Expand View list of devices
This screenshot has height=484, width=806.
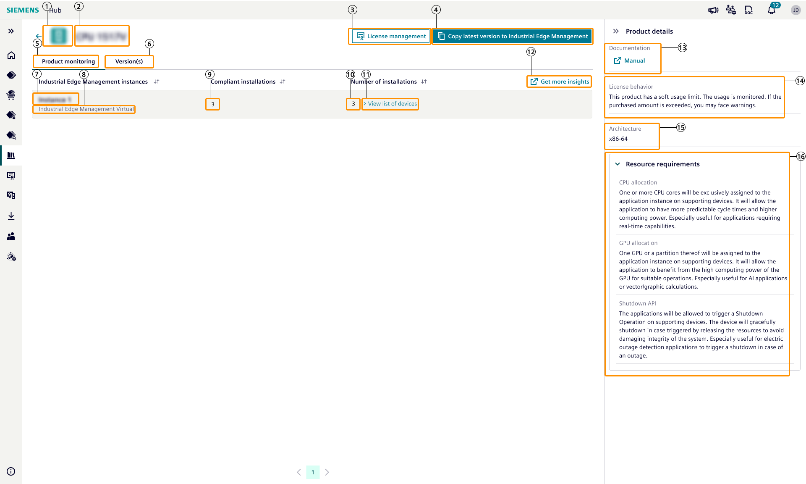coord(390,104)
